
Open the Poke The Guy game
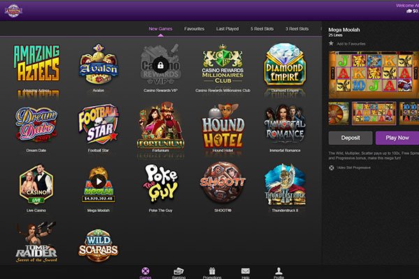pos(161,183)
